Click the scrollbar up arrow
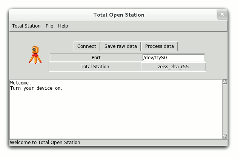Image resolution: width=238 pixels, height=158 pixels. click(x=225, y=82)
